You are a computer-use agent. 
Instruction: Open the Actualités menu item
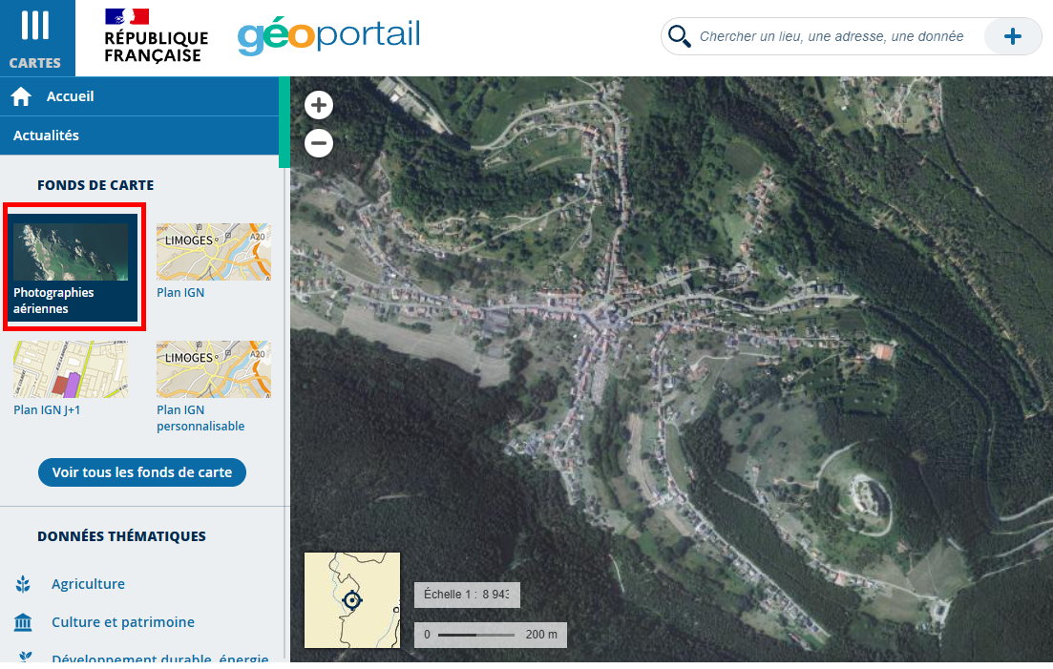[46, 136]
